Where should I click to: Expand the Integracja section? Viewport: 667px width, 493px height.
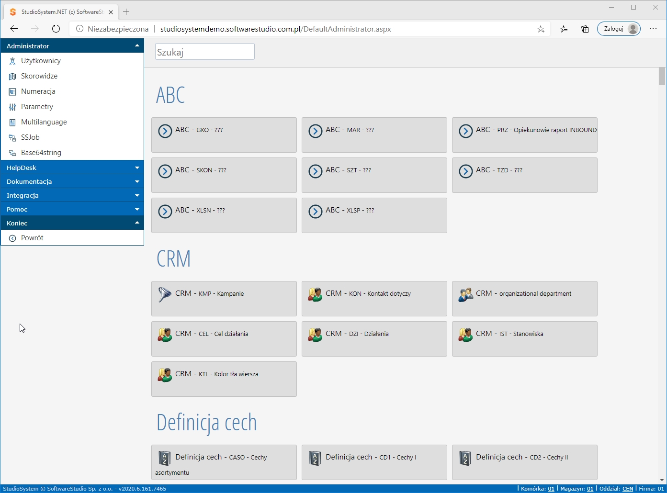[72, 196]
